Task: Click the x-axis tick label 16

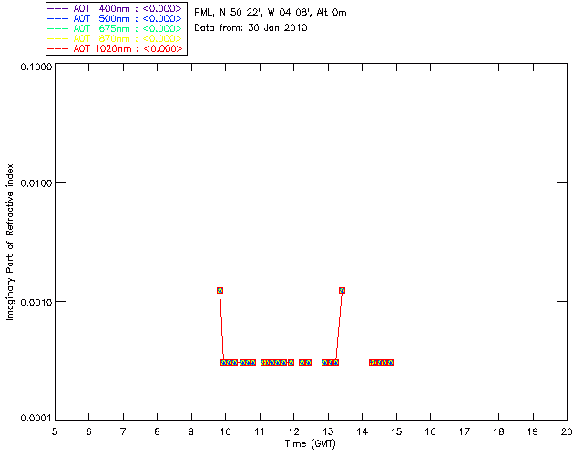Action: (x=431, y=431)
